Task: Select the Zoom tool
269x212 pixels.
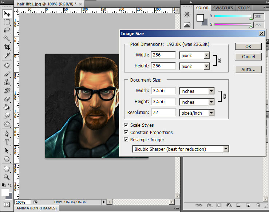Action: tap(7, 177)
